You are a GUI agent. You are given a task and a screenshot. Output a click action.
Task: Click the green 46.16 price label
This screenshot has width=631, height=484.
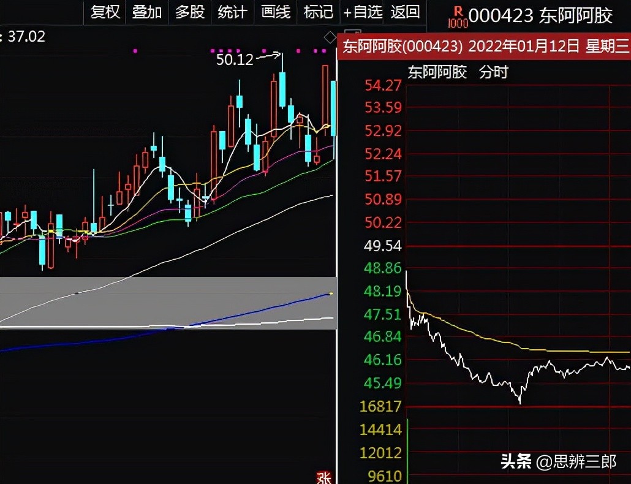click(383, 360)
